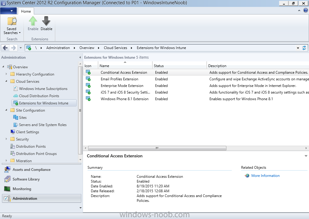Open workspace overflow options arrow
The image size is (309, 219).
click(x=80, y=208)
